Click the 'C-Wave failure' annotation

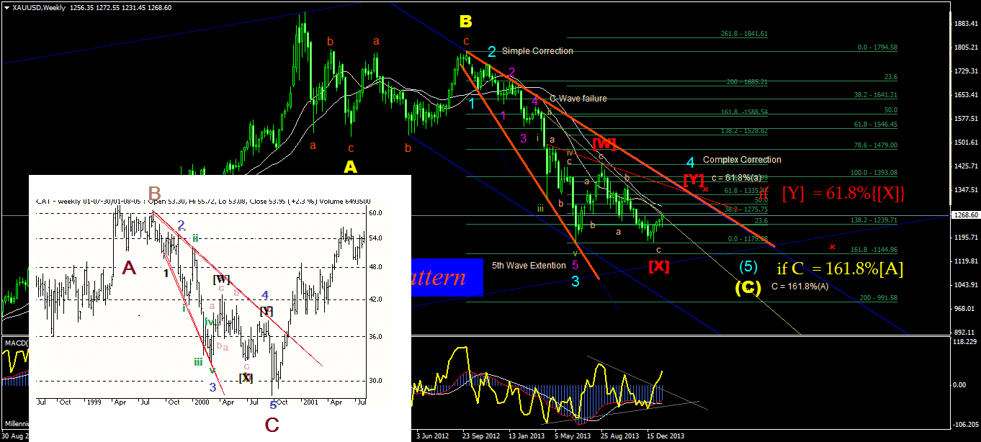[578, 99]
